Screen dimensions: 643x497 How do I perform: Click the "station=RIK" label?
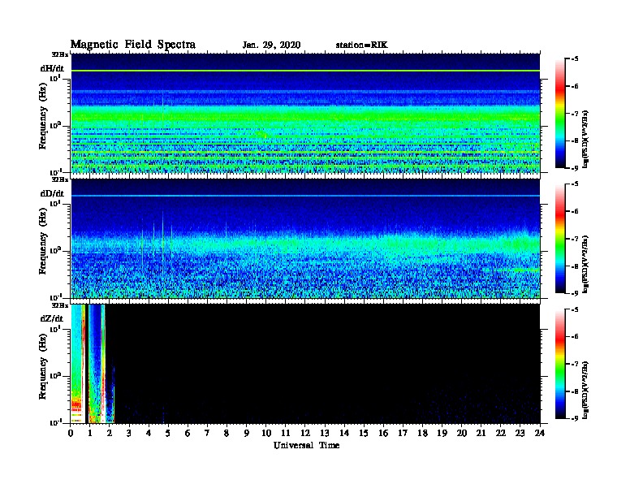coord(362,45)
